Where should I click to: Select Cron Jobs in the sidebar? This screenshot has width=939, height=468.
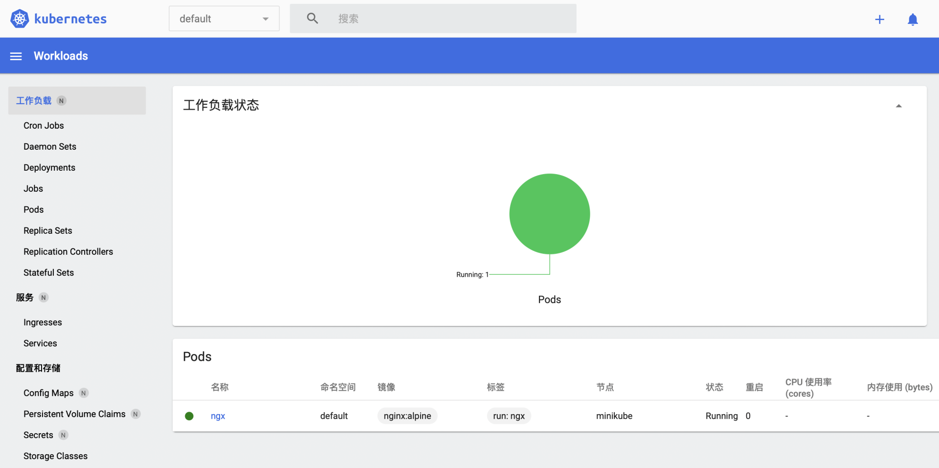(x=44, y=125)
